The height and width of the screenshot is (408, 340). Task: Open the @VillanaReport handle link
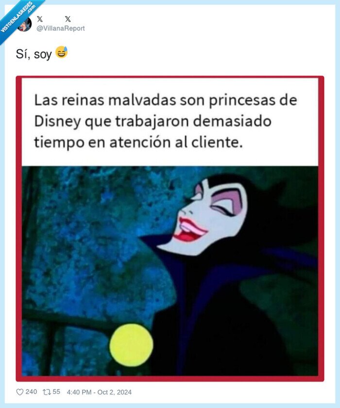[60, 28]
